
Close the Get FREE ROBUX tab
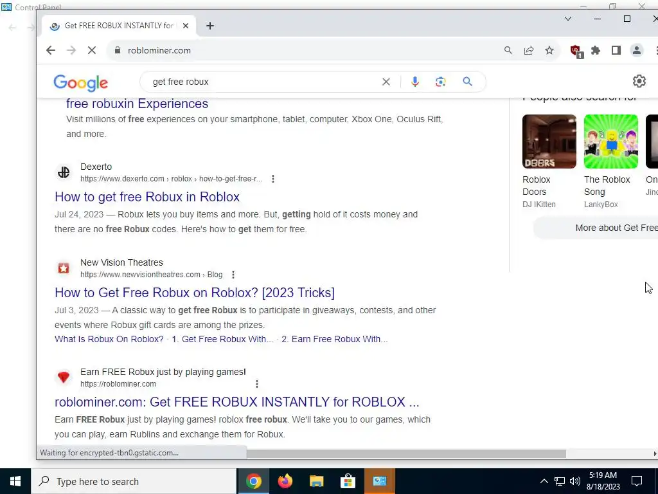coord(186,26)
